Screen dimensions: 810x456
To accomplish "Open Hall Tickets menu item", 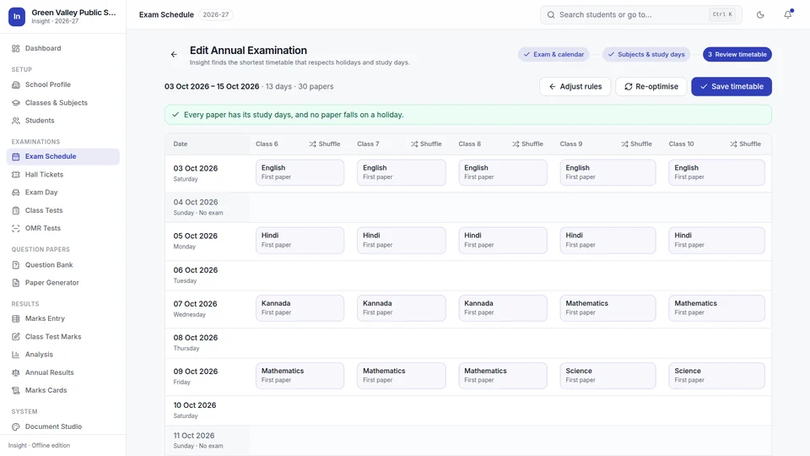I will [63, 175].
